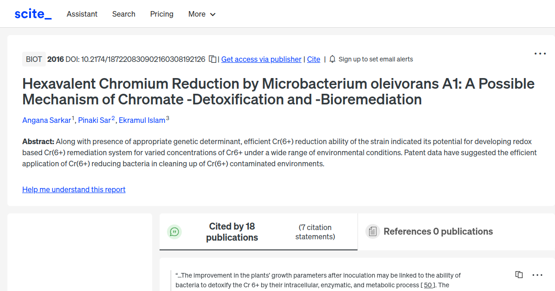Click the Cite link
The width and height of the screenshot is (555, 291).
[x=313, y=59]
